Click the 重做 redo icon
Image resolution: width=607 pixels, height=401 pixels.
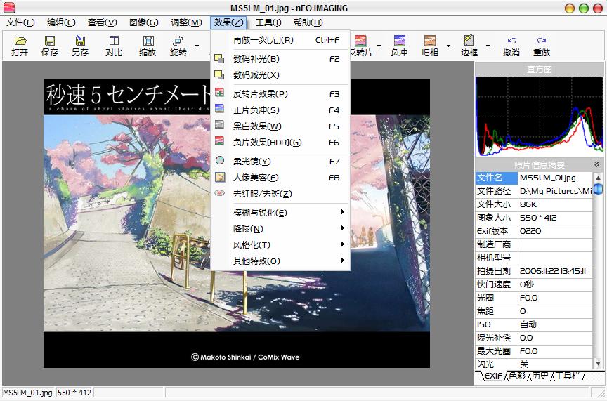[542, 46]
